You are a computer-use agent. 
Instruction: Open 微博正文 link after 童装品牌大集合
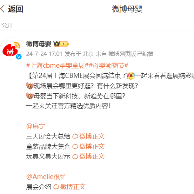click(92, 146)
